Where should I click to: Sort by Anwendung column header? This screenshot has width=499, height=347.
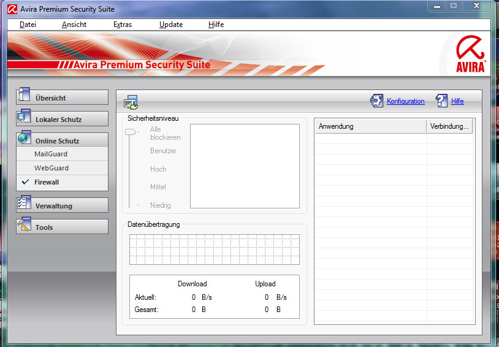pos(370,126)
